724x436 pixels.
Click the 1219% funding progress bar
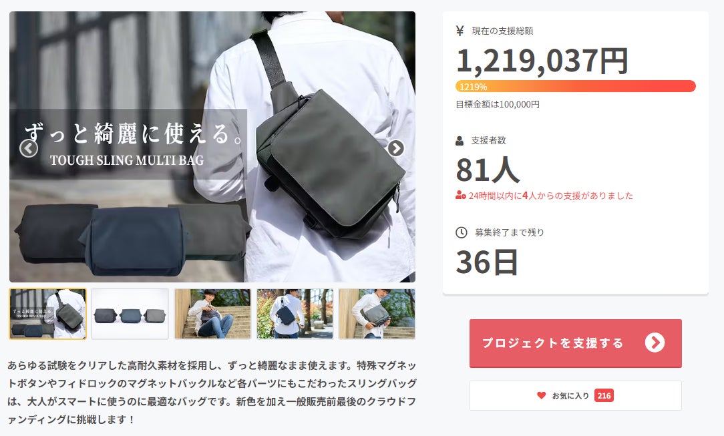575,86
